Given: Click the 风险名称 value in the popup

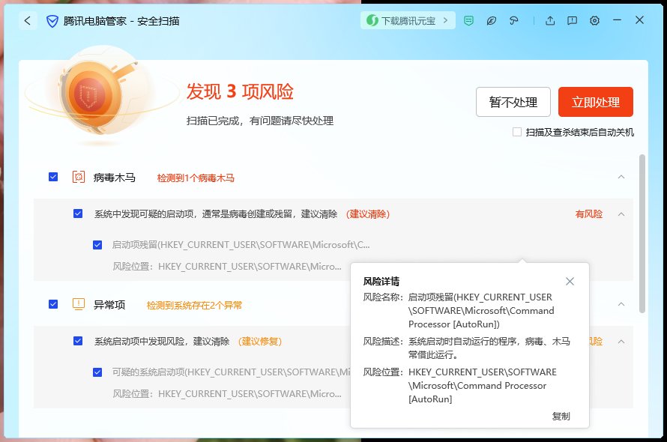Looking at the screenshot, I should pyautogui.click(x=481, y=311).
